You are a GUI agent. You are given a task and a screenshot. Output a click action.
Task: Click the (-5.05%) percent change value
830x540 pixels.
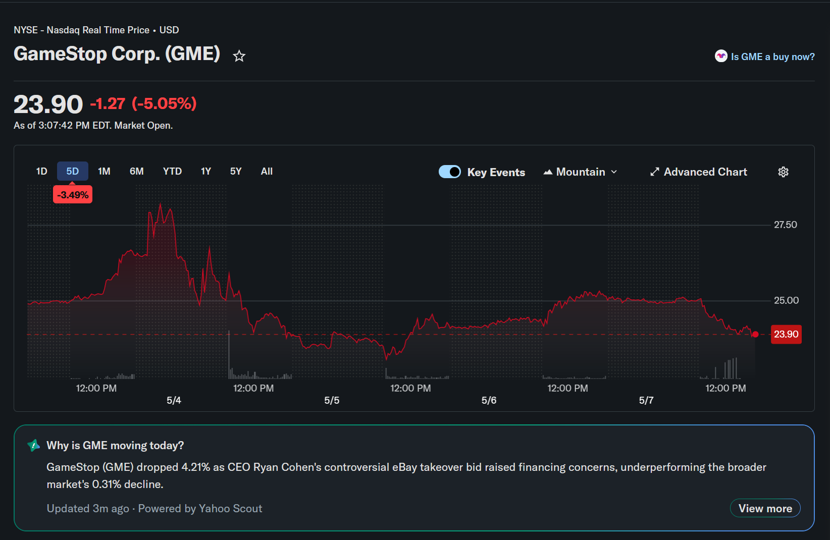coord(164,103)
